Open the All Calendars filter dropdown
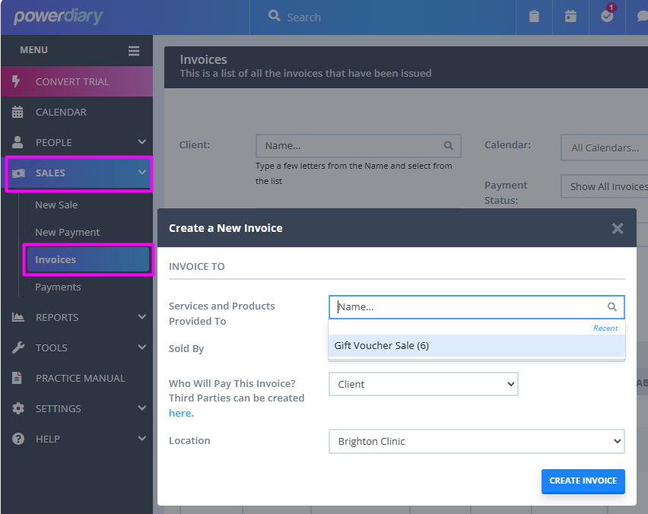 coord(604,148)
